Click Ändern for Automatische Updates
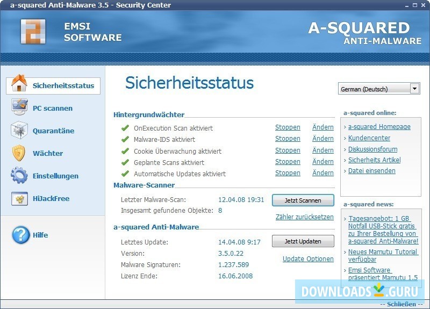Image resolution: width=430 pixels, height=309 pixels. click(x=323, y=173)
